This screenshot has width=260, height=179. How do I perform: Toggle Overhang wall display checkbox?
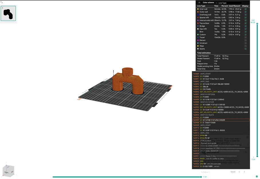[246, 15]
